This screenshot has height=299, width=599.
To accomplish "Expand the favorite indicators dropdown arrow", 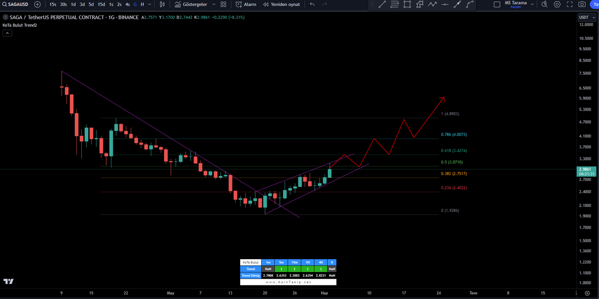I will pyautogui.click(x=214, y=4).
